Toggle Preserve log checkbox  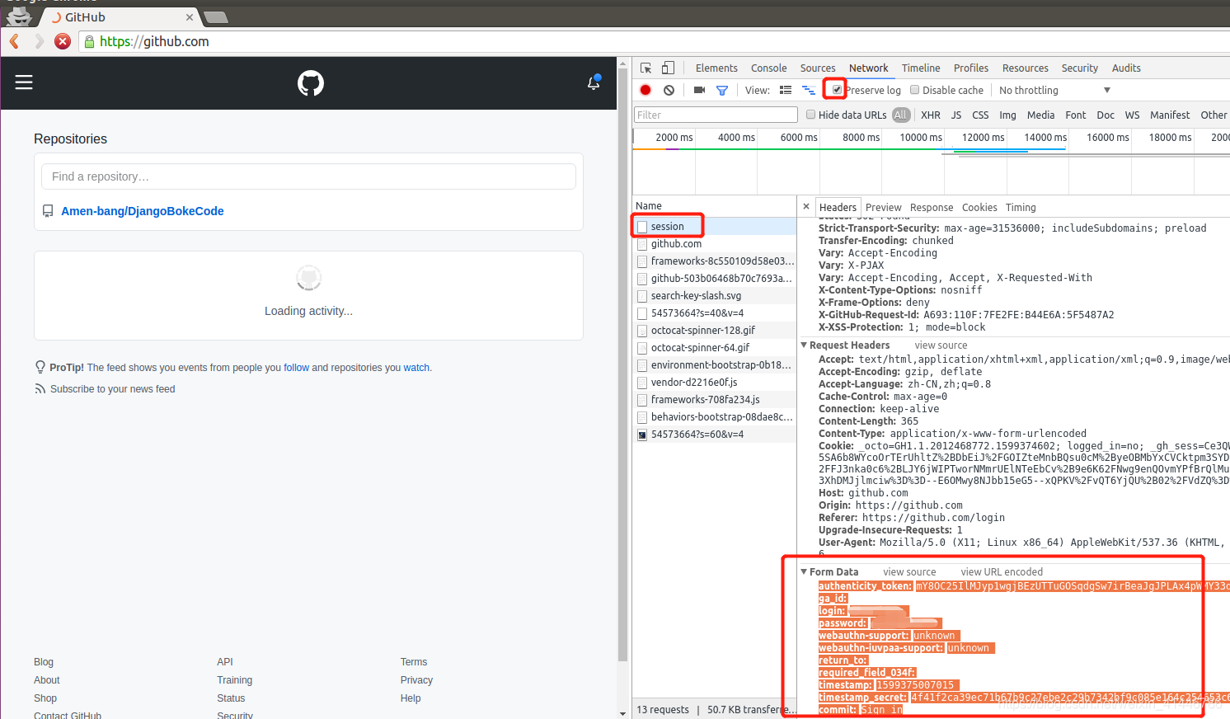point(838,90)
